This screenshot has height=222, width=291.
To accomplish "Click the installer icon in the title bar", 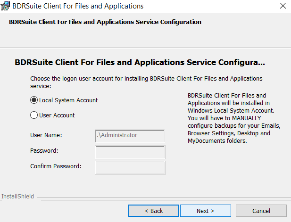I will point(5,6).
